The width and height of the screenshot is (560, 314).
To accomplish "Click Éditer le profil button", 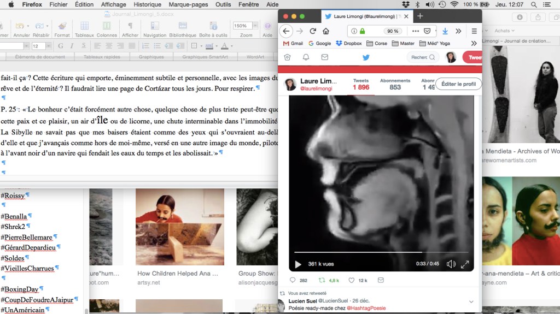I will 458,84.
